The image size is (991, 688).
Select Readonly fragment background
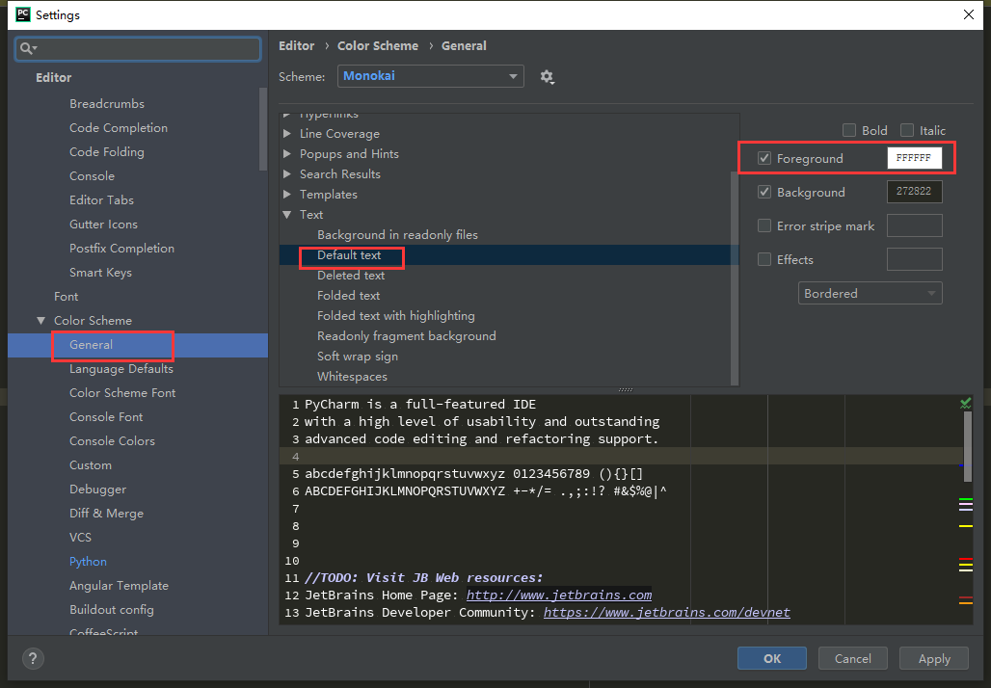[x=407, y=335]
